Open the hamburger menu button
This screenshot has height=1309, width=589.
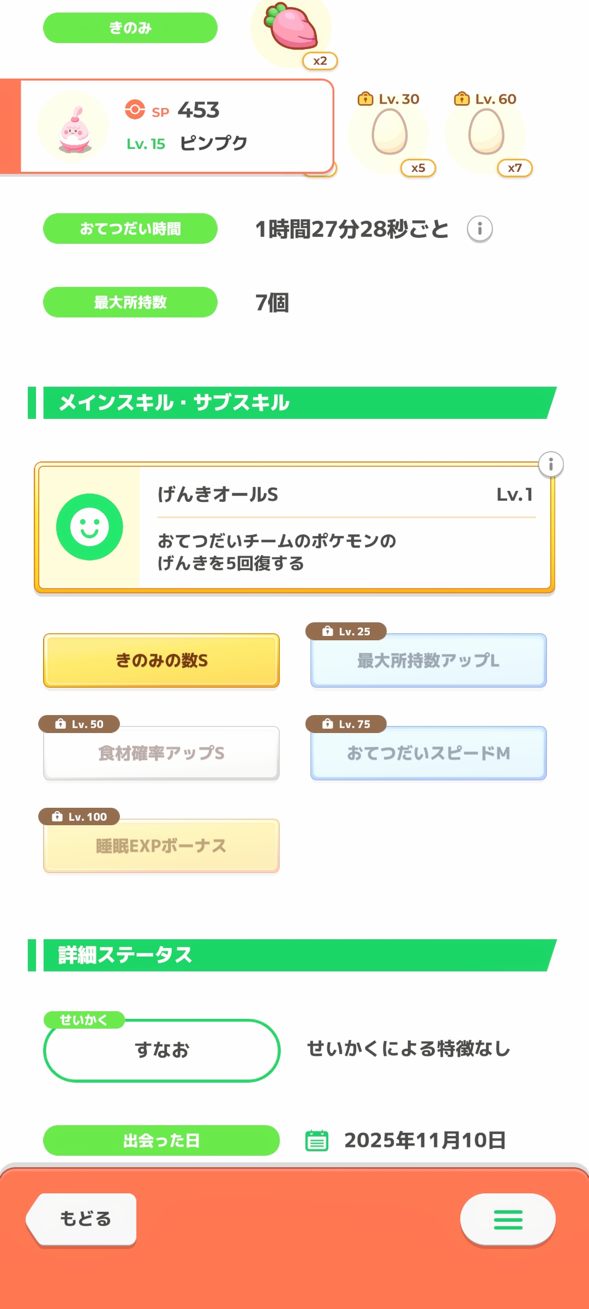[508, 1220]
